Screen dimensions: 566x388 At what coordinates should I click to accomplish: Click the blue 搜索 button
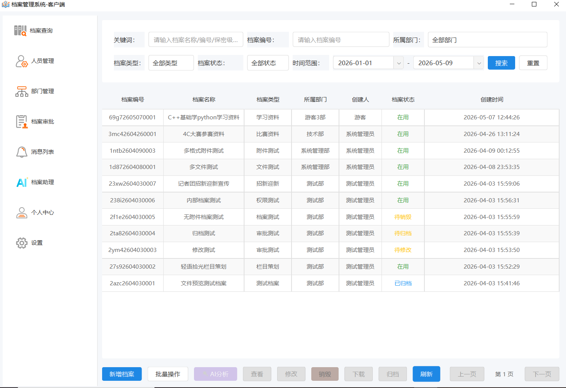(501, 63)
